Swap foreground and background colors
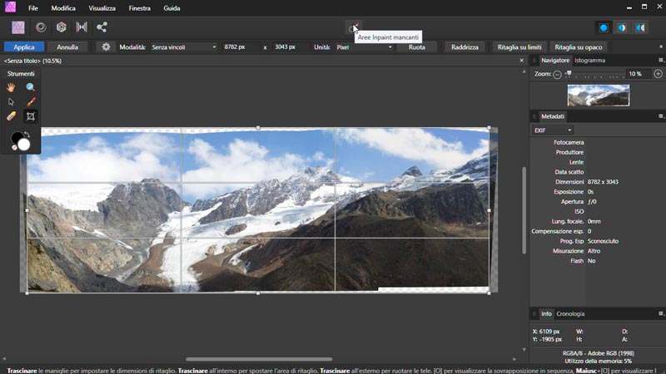Image resolution: width=666 pixels, height=374 pixels. [x=27, y=135]
